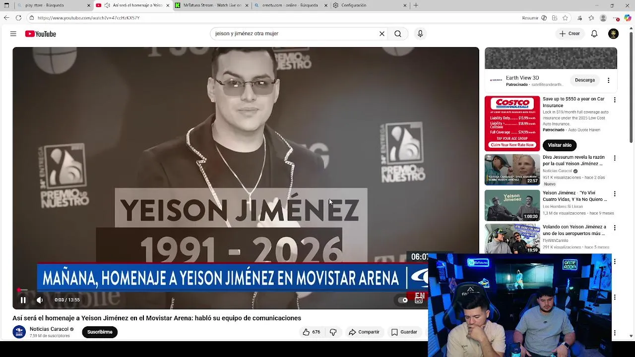635x357 pixels.
Task: Save the video with Guardar
Action: point(404,332)
